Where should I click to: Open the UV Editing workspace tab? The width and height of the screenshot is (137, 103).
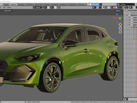coord(29,5)
